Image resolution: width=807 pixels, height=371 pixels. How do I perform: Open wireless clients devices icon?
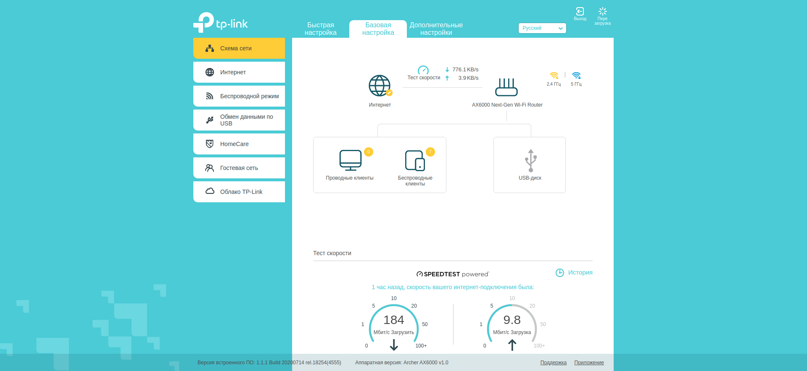tap(415, 161)
